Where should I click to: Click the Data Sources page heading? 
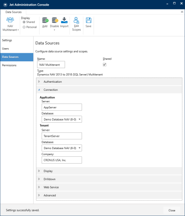[x=47, y=43]
